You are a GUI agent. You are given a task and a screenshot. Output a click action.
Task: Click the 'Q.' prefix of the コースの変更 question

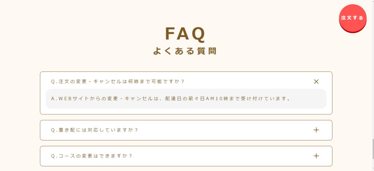coord(54,156)
